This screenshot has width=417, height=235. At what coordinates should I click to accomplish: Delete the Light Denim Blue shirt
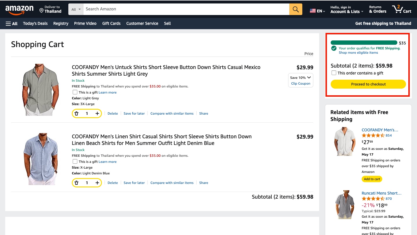(113, 183)
